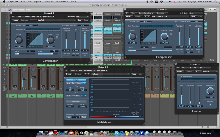Screen dimensions: 220x137
Task: Click the Reset peak button in MultiMeter
Action: click(84, 117)
